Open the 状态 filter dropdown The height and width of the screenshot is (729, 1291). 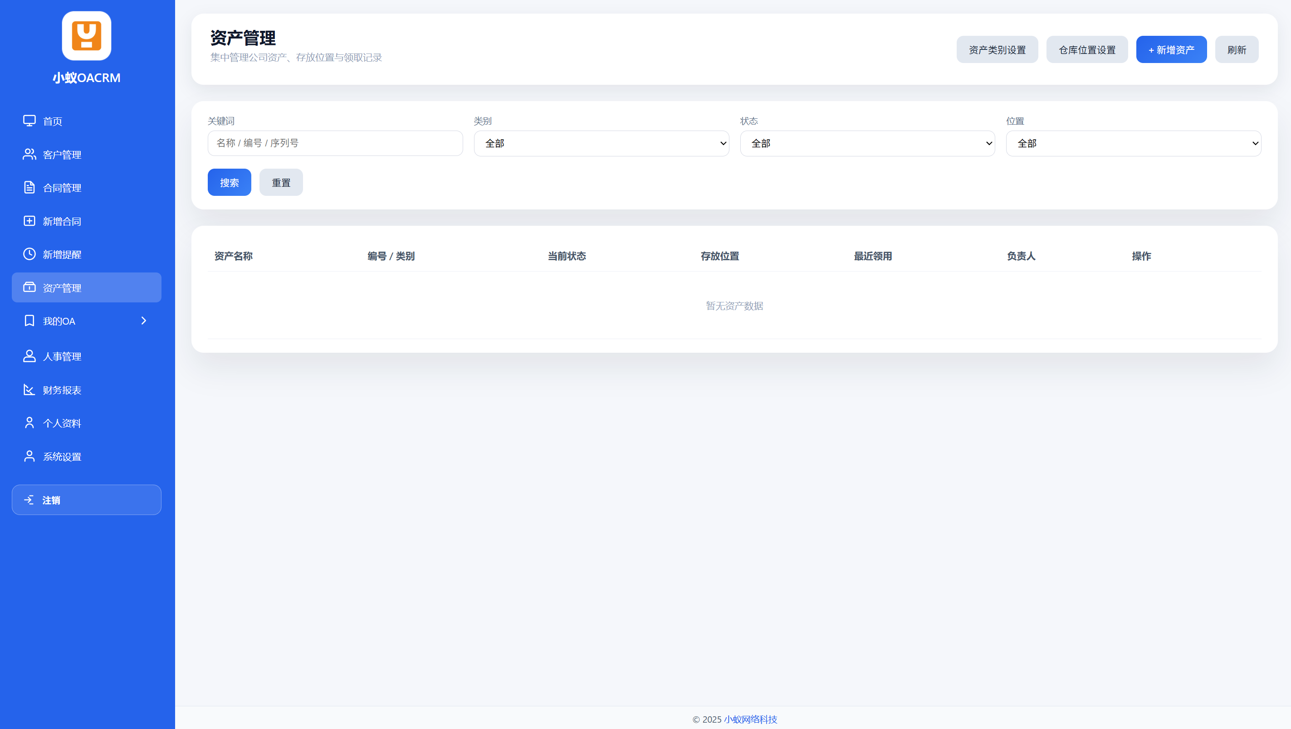(867, 143)
